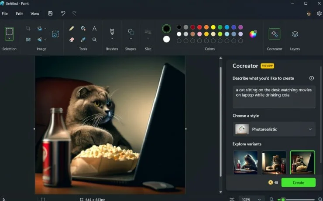Toggle the Layers panel button
This screenshot has width=323, height=201.
295,34
